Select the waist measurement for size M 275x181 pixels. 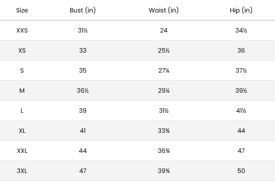(163, 90)
